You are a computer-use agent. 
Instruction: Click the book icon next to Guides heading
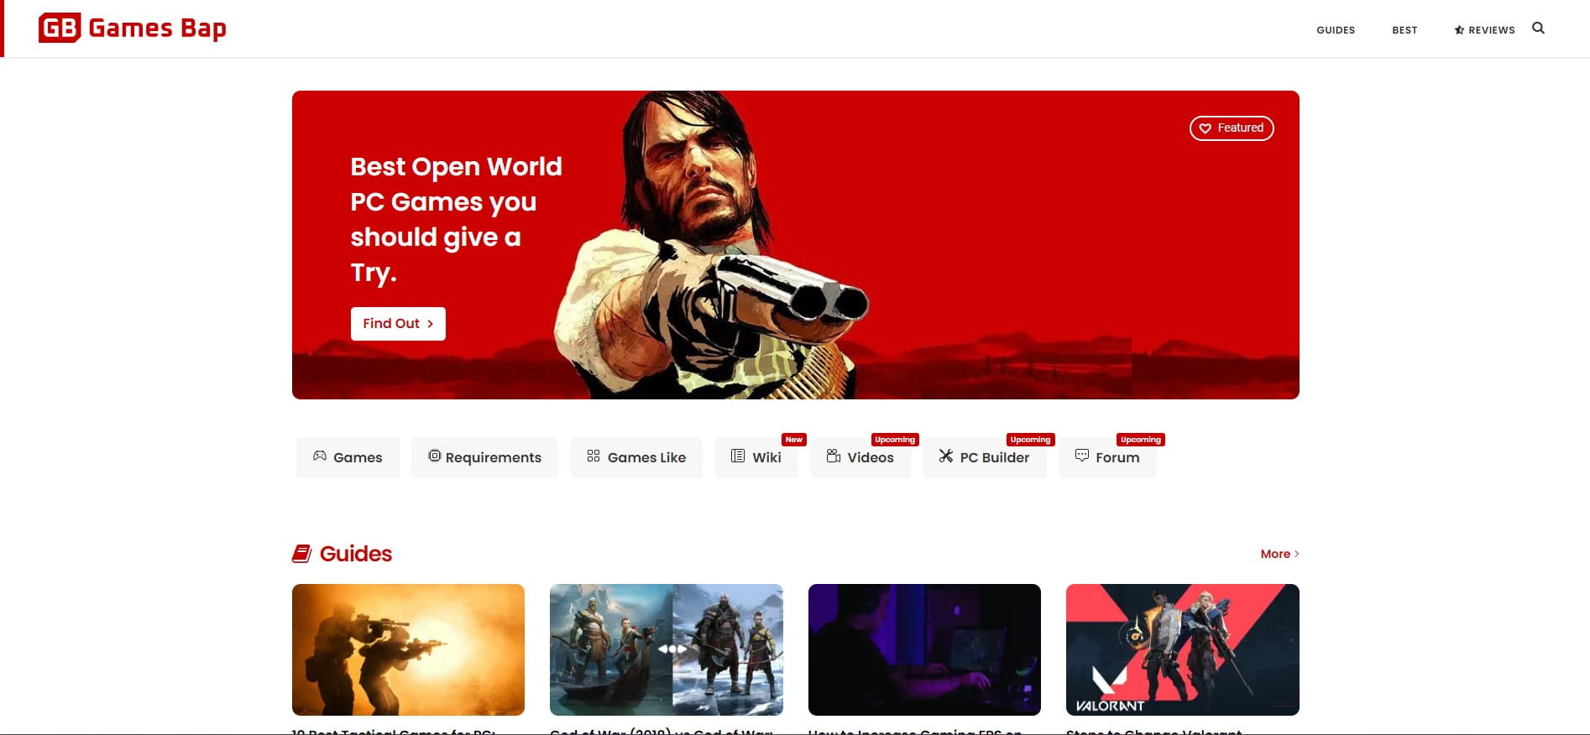pos(301,554)
